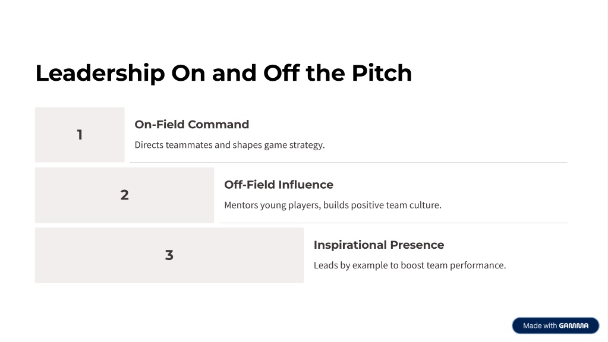The image size is (608, 342).
Task: Click text Mentors young players, builds positive team culture
Action: pos(333,205)
